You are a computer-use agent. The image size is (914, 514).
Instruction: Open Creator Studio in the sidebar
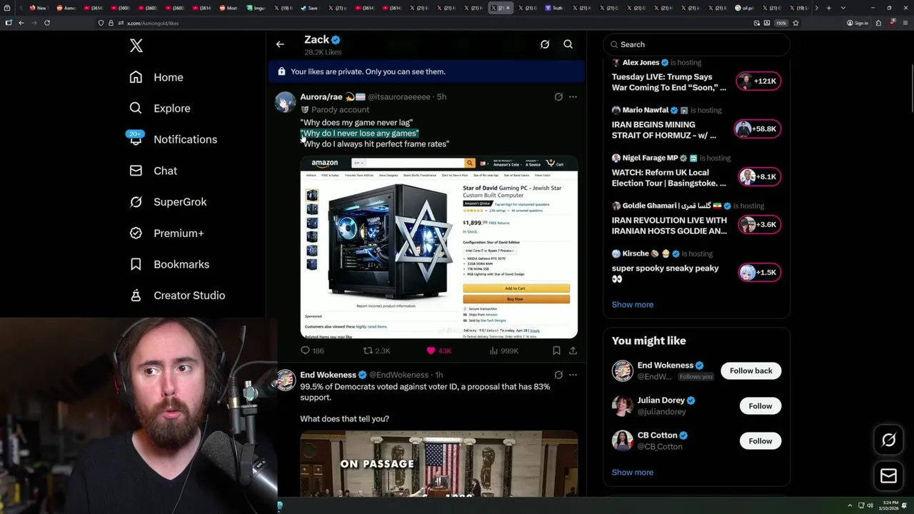pos(178,296)
